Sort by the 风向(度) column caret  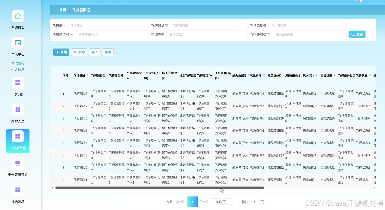click(x=316, y=76)
